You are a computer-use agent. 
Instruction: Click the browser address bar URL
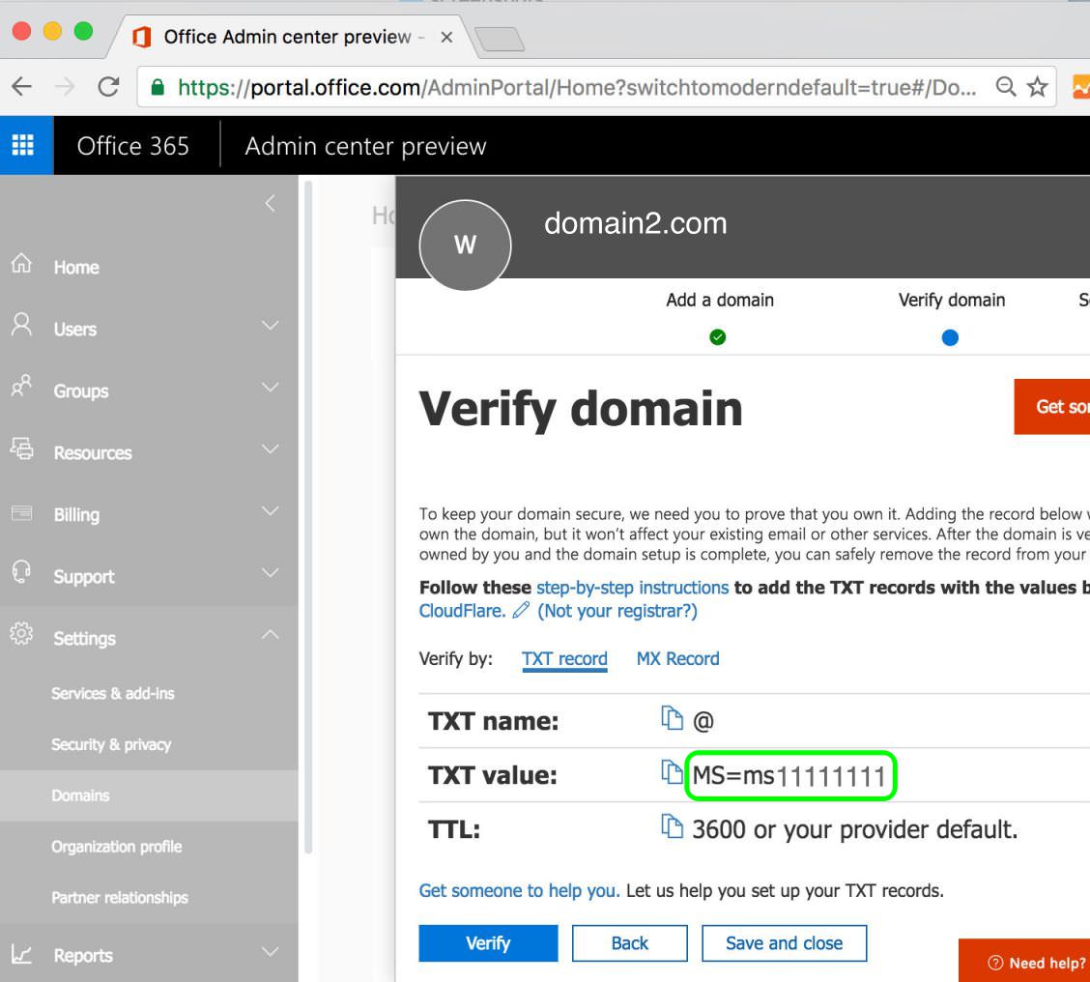[577, 87]
